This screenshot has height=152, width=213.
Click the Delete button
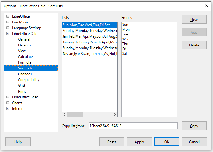coord(194,45)
